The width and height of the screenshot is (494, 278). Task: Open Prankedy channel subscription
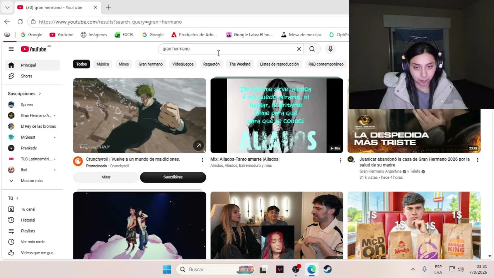click(x=32, y=148)
